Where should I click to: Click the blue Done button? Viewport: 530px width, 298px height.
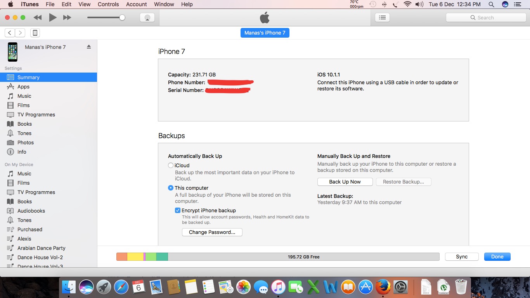(x=497, y=256)
